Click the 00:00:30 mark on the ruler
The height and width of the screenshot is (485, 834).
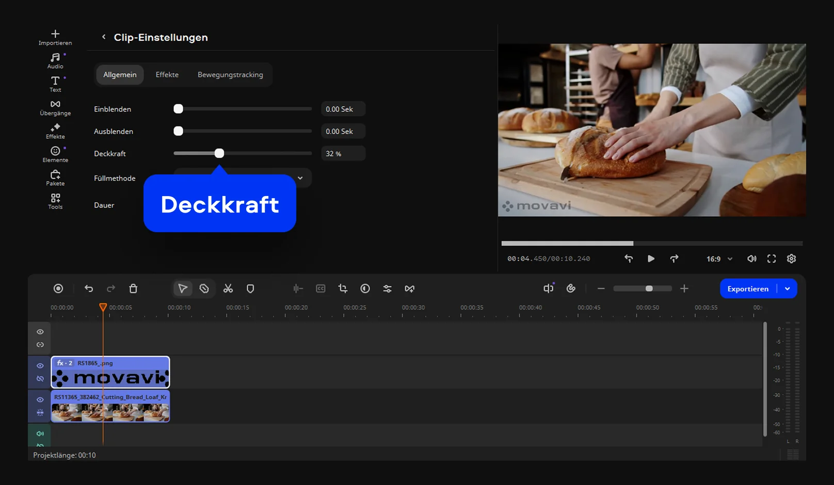pos(413,308)
